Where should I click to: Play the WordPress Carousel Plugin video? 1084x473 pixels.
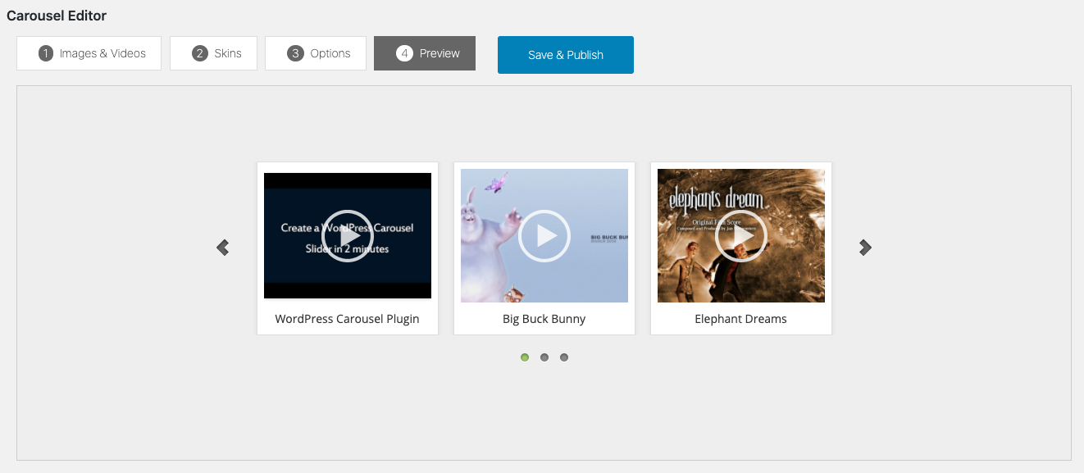[347, 236]
